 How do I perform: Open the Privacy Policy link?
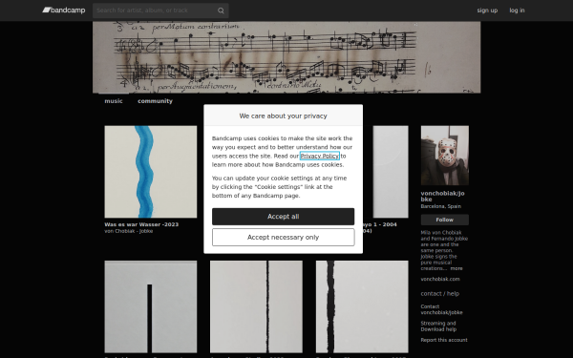click(319, 156)
